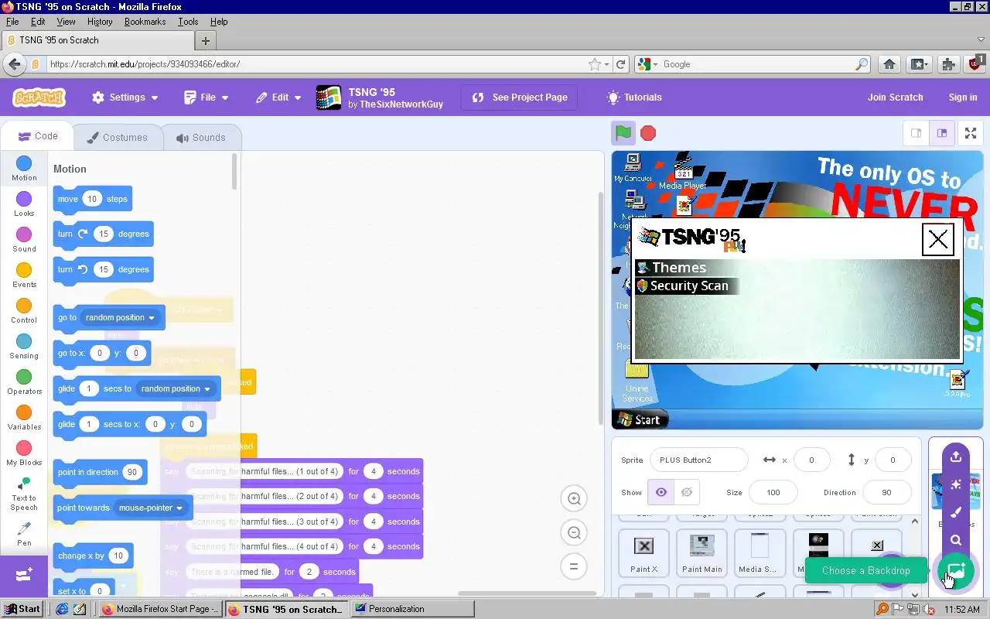990x619 pixels.
Task: Click the Scratch logo
Action: (39, 97)
